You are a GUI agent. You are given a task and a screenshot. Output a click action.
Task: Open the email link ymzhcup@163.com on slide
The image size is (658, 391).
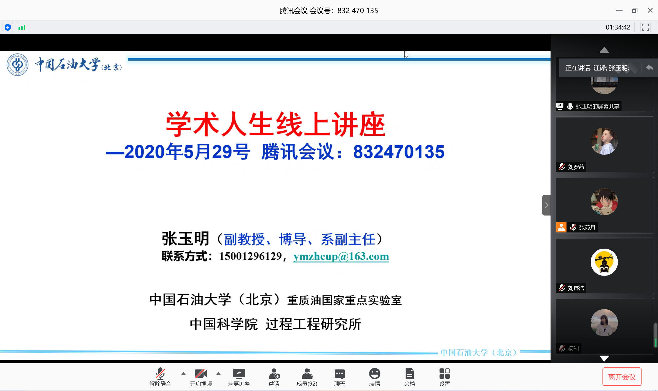click(340, 256)
